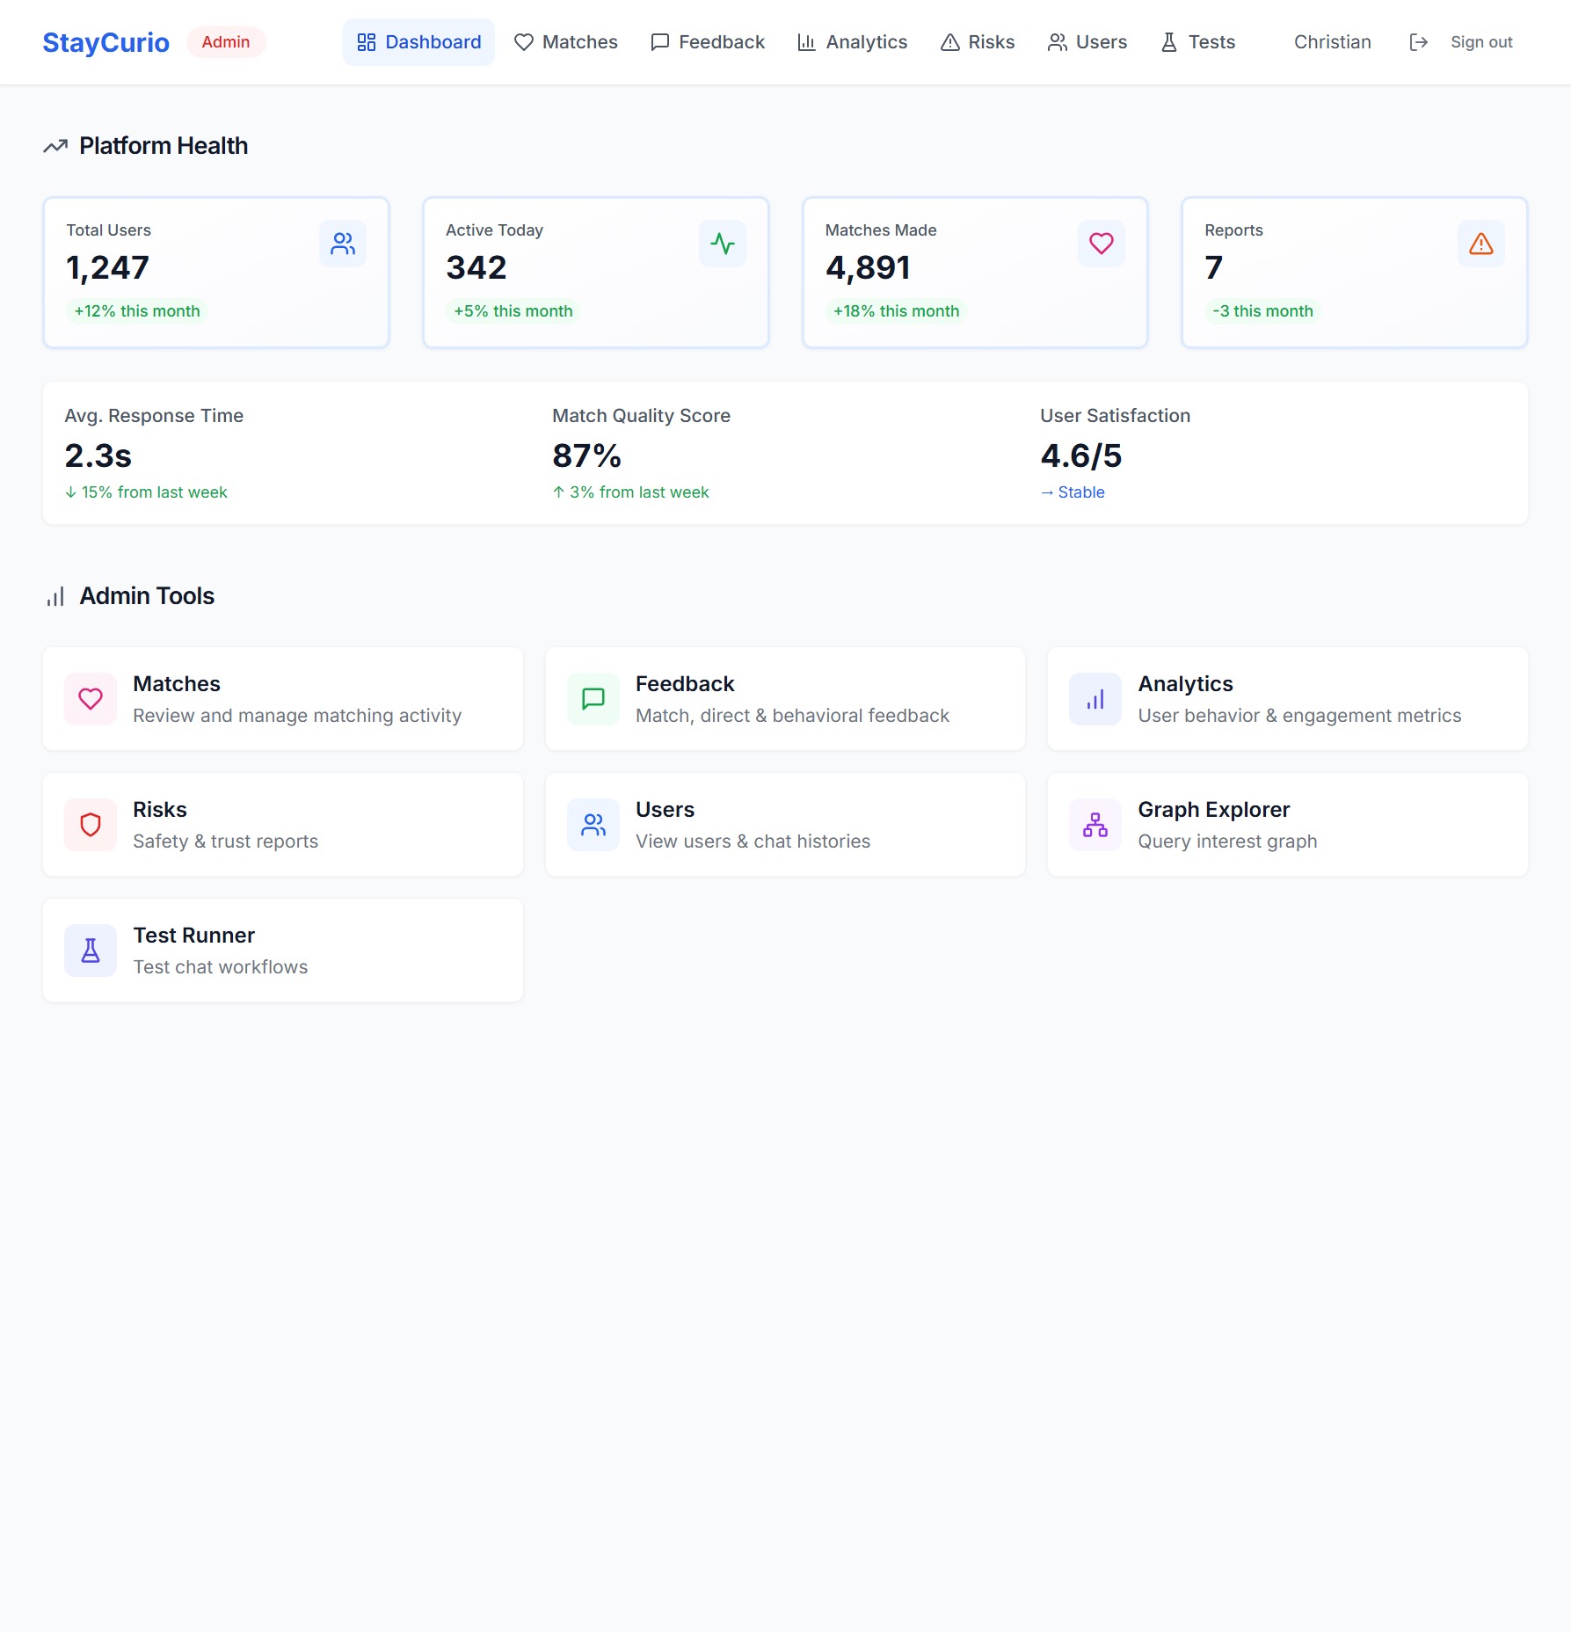The height and width of the screenshot is (1632, 1571).
Task: Open the Graph Explorer tool title
Action: 1213,810
